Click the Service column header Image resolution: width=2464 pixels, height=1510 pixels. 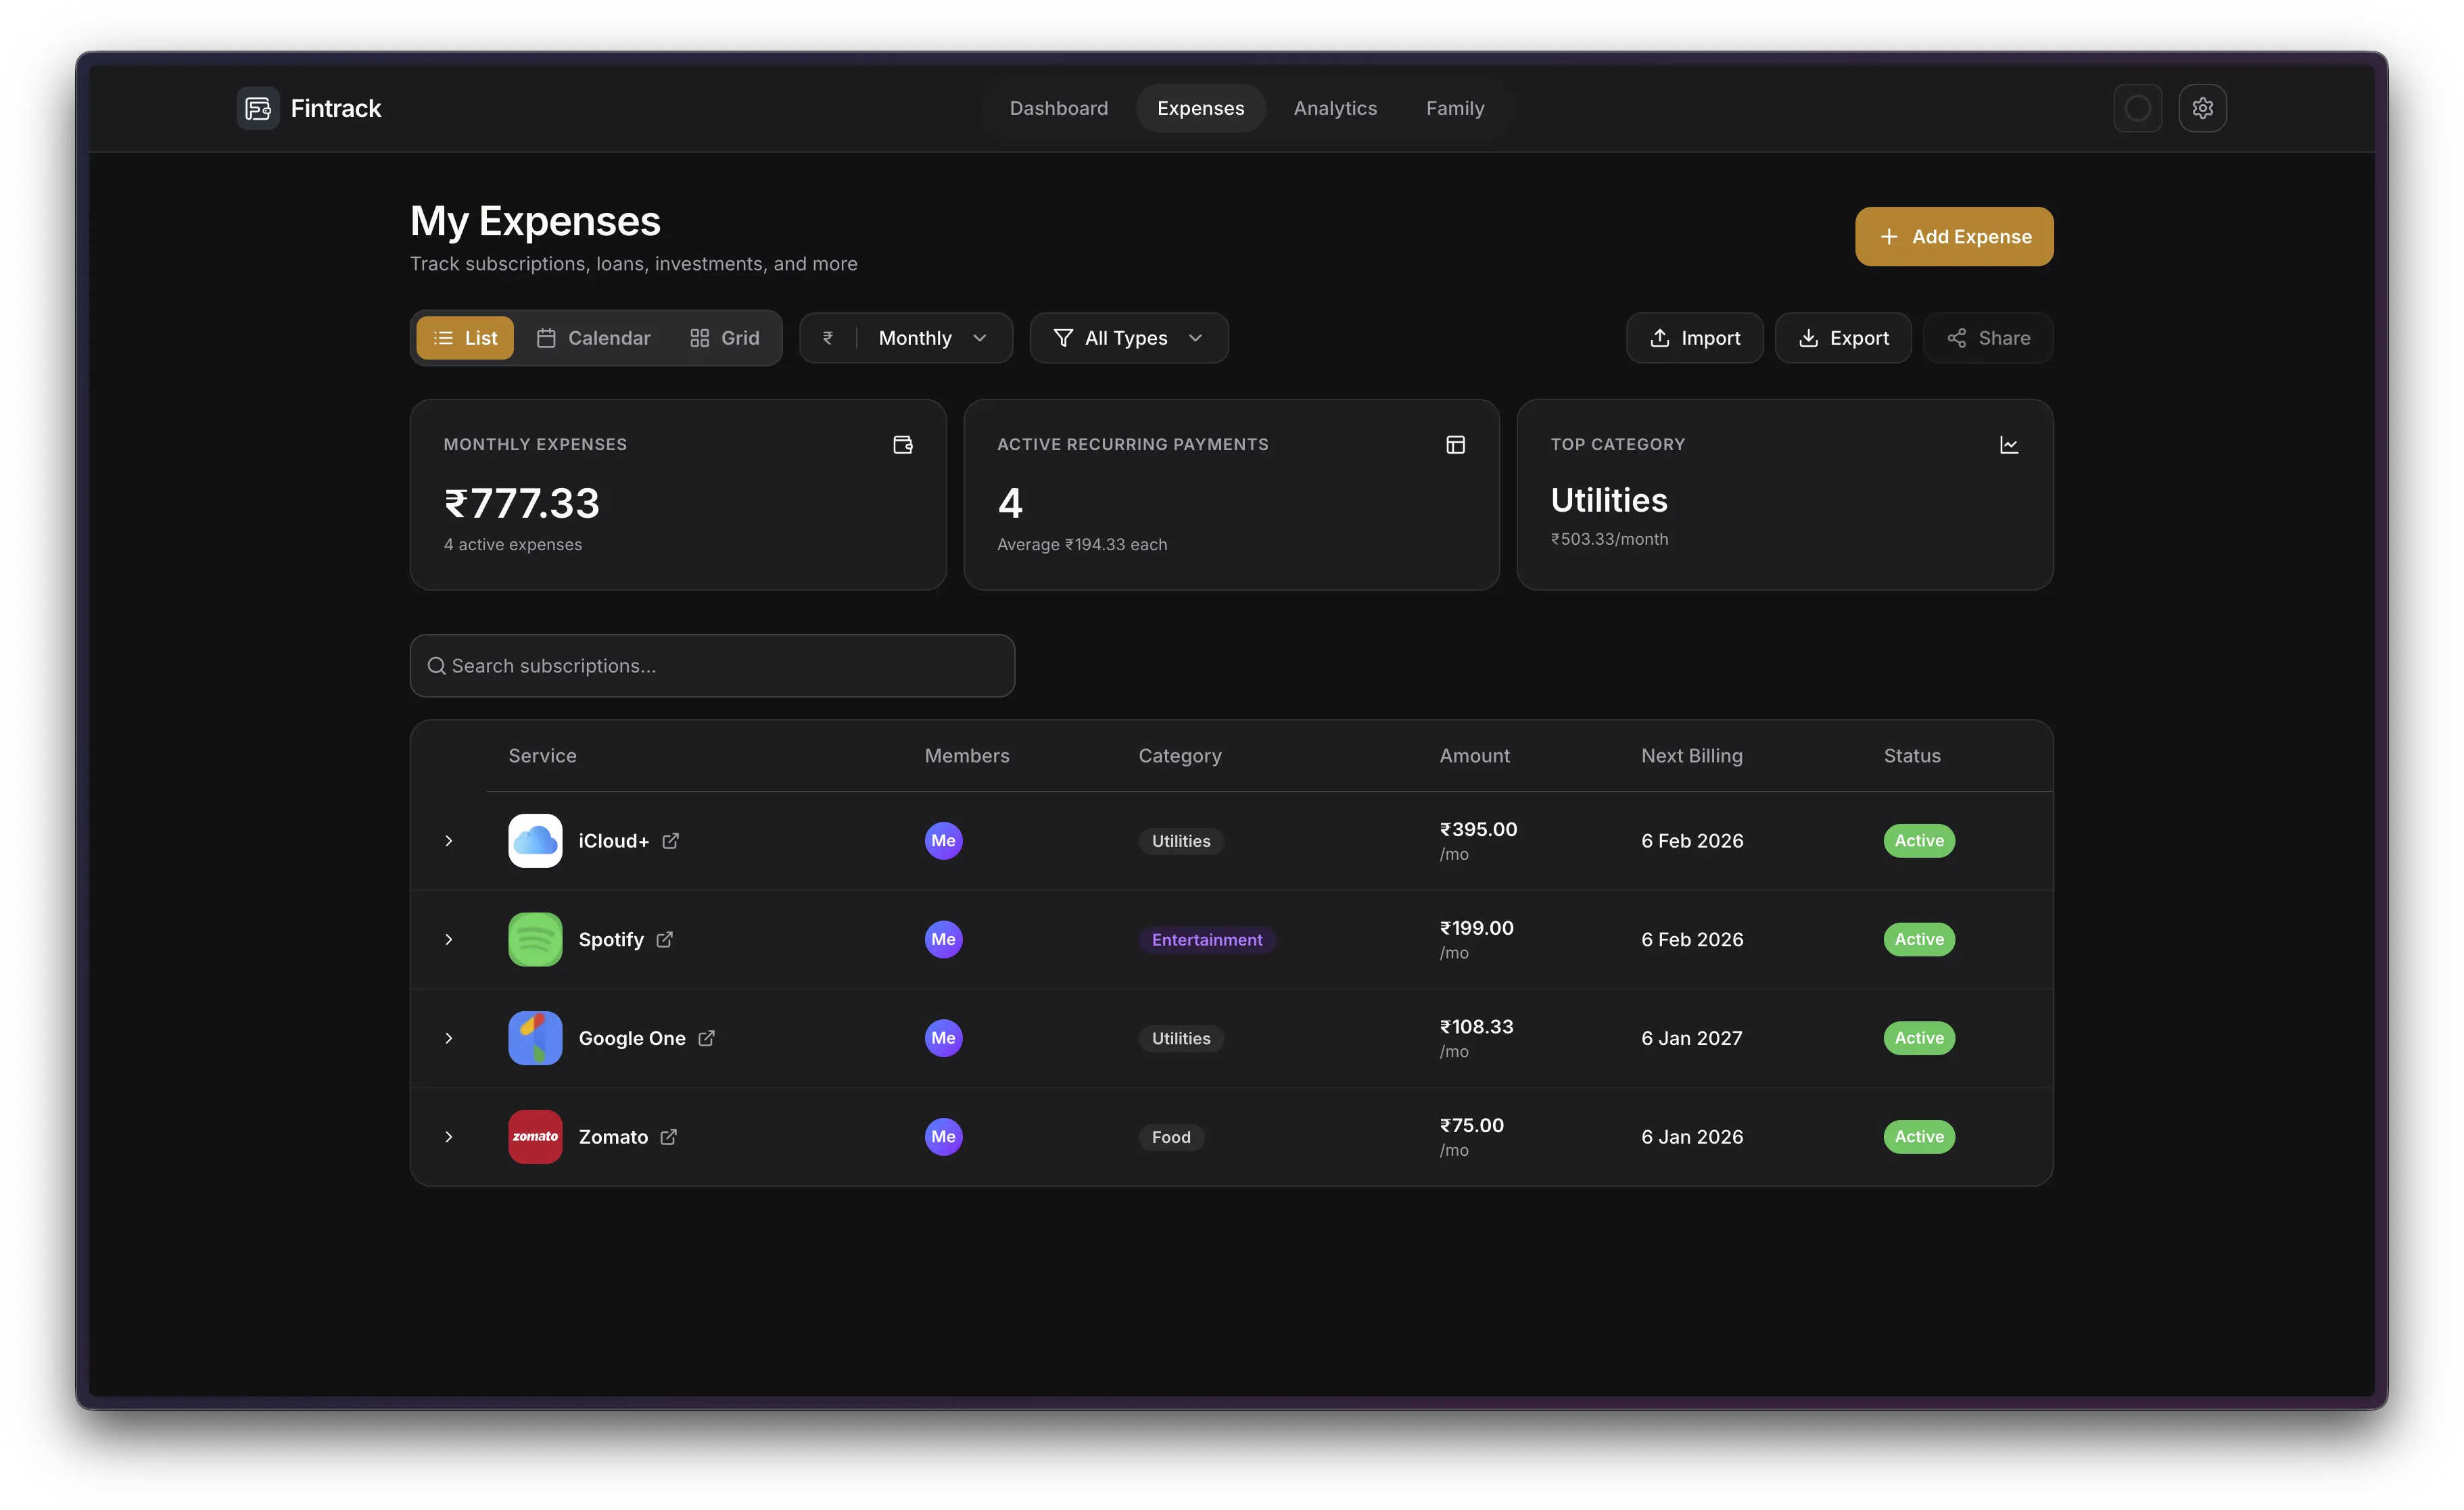(x=542, y=756)
